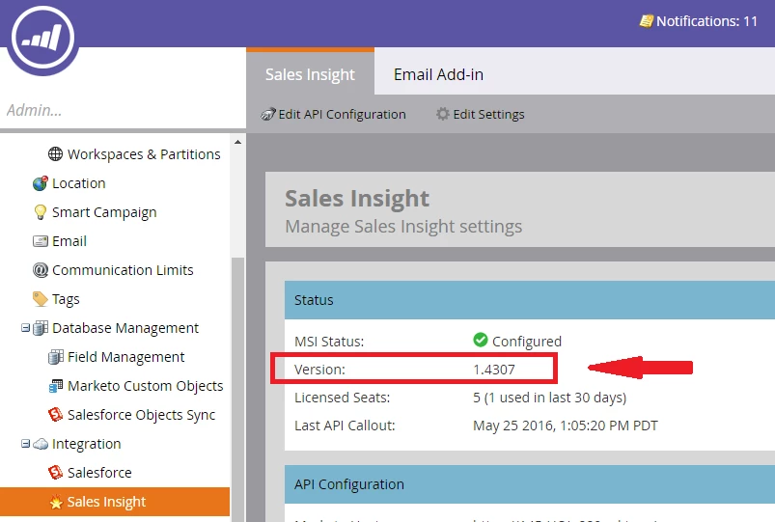Select the highlighted Sales Insight tree item
The width and height of the screenshot is (775, 522).
tap(115, 502)
